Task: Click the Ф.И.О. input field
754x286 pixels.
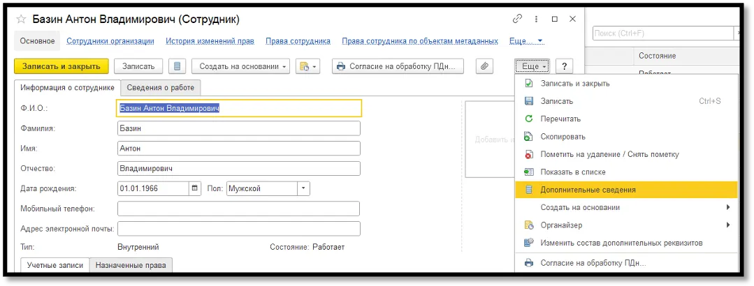Action: pyautogui.click(x=240, y=108)
